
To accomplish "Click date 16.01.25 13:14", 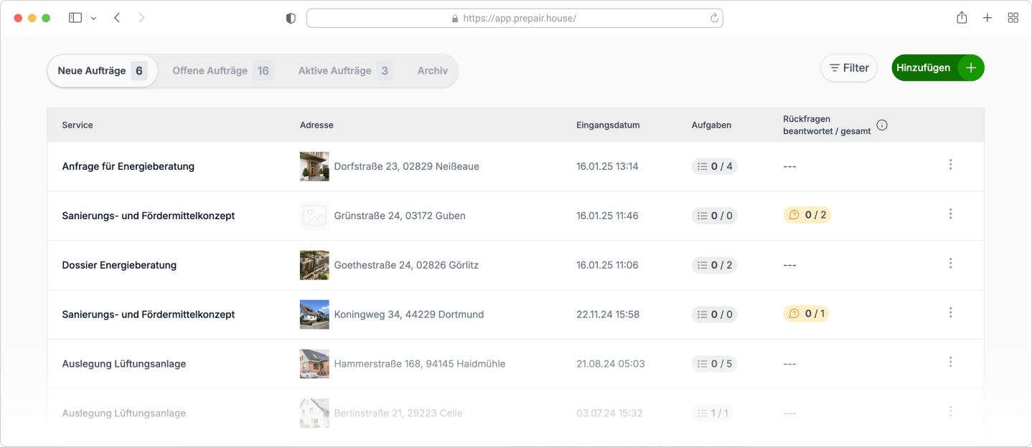I will [x=607, y=166].
